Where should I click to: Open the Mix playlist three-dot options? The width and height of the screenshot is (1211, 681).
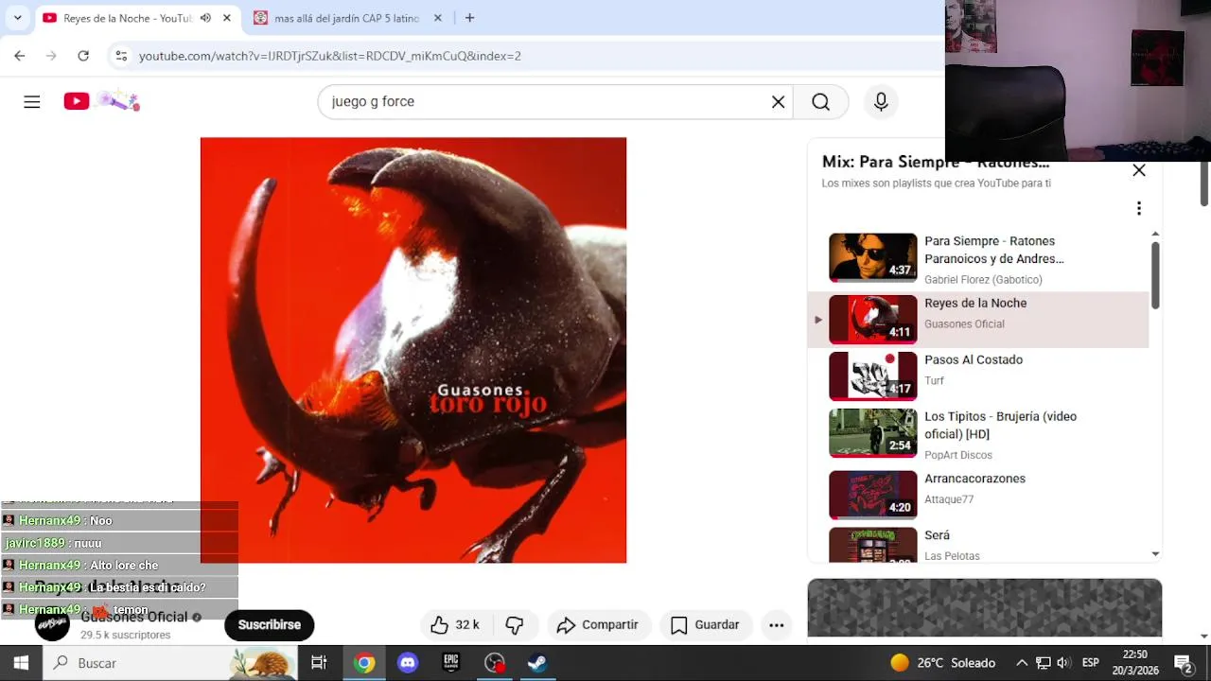click(x=1139, y=208)
